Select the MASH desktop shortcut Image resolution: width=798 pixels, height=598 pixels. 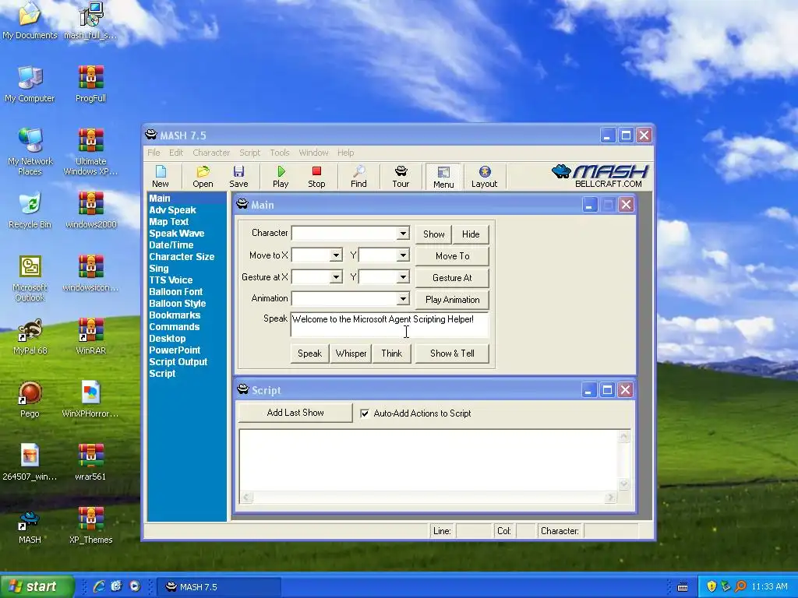(x=30, y=526)
